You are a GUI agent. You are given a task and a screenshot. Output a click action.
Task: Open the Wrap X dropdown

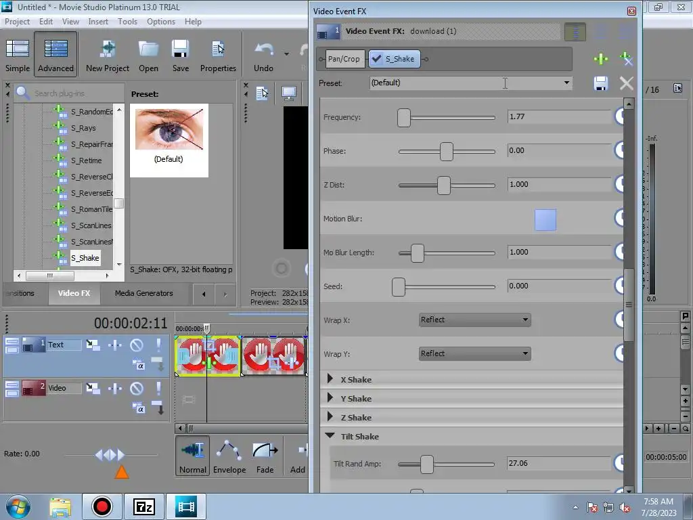tap(474, 320)
